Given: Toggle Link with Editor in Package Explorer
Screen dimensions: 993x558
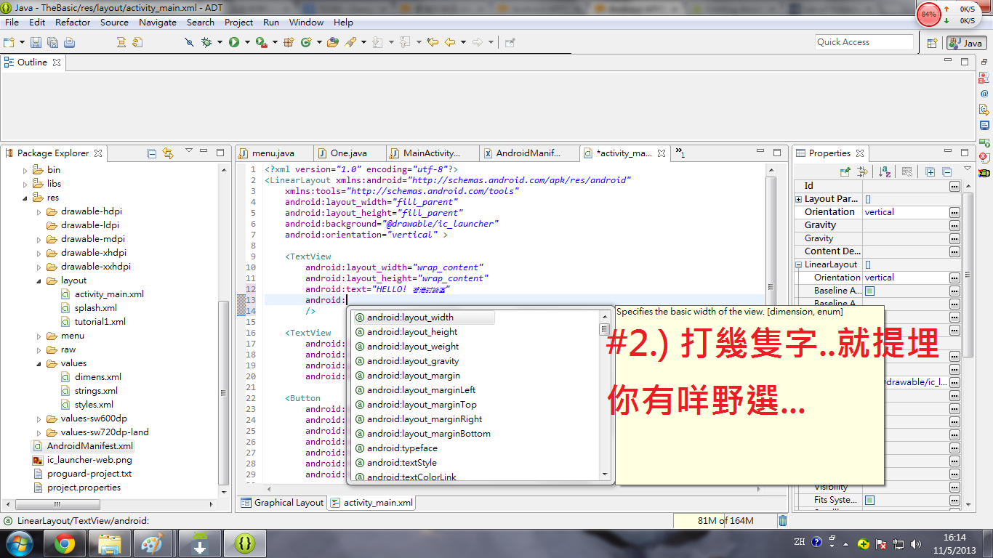Looking at the screenshot, I should point(168,153).
